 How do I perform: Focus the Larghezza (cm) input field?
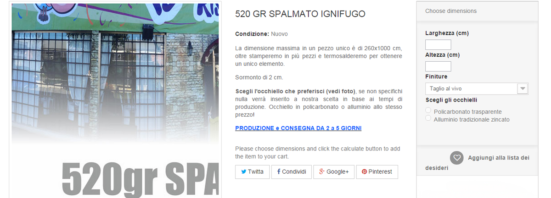(x=438, y=45)
